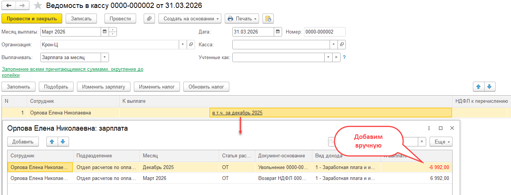Open attached files via paperclip icon
This screenshot has width=511, height=195.
click(150, 18)
